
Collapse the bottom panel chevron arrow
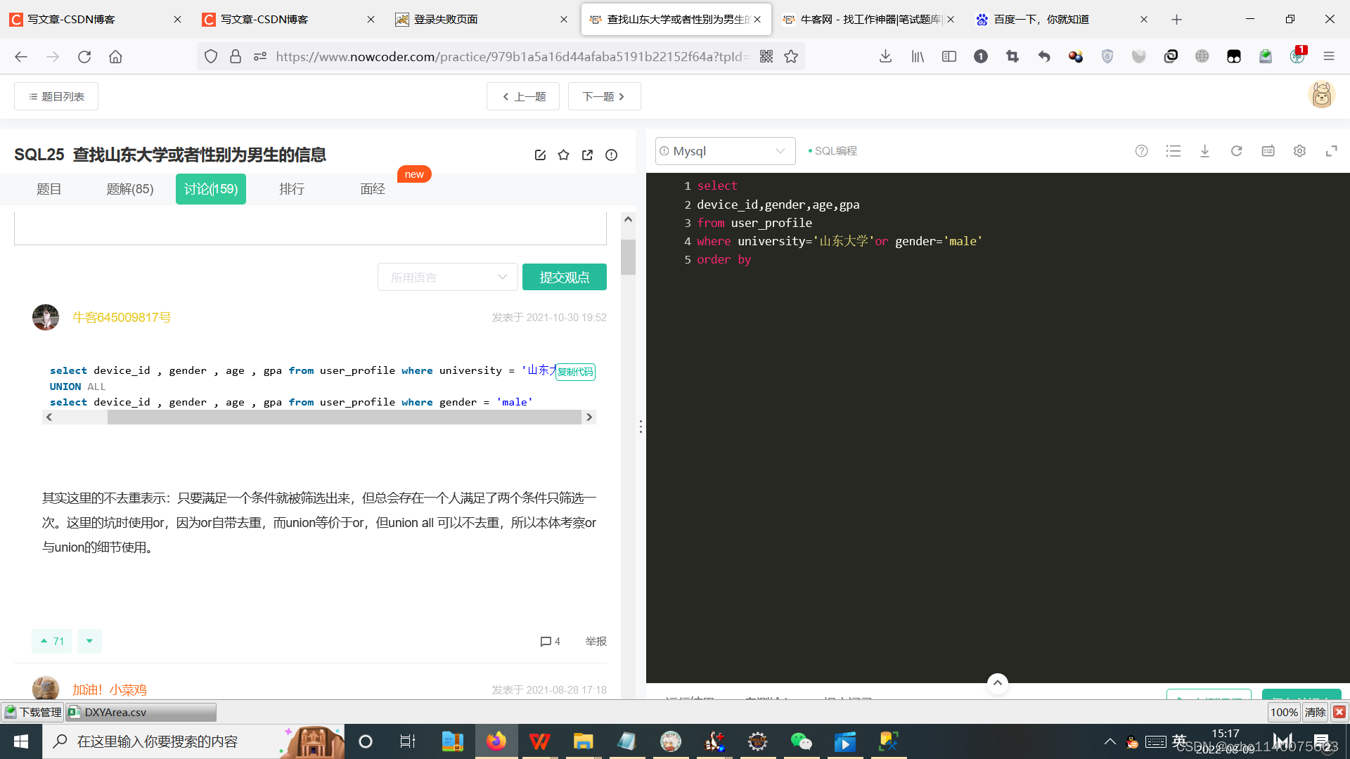pos(997,682)
